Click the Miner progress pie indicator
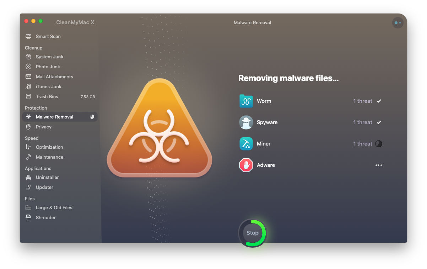This screenshot has width=427, height=269. [x=379, y=144]
